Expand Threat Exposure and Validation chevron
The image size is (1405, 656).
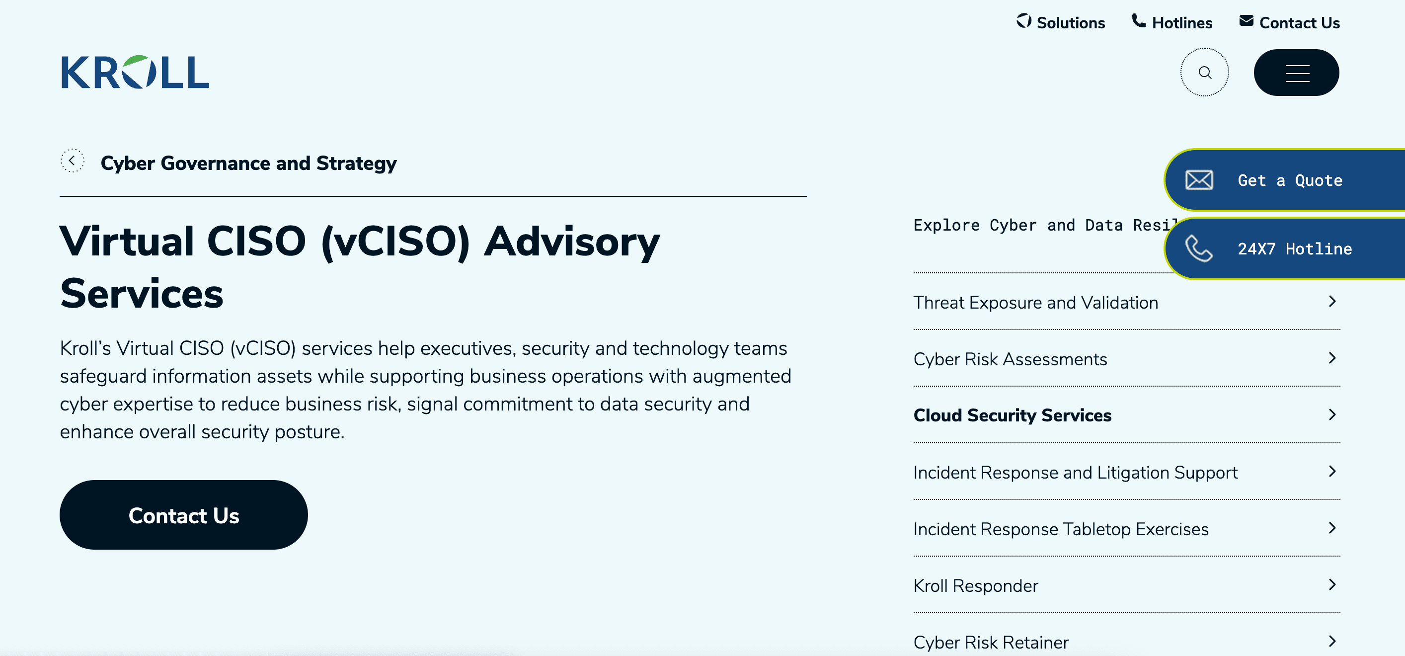[x=1332, y=302]
